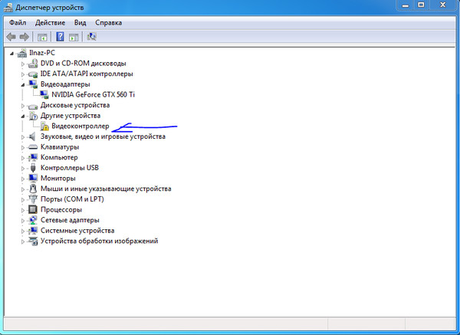Expand IDE ATA/ATAPI контроллеры
Screen dimensions: 460x335
[x=23, y=74]
